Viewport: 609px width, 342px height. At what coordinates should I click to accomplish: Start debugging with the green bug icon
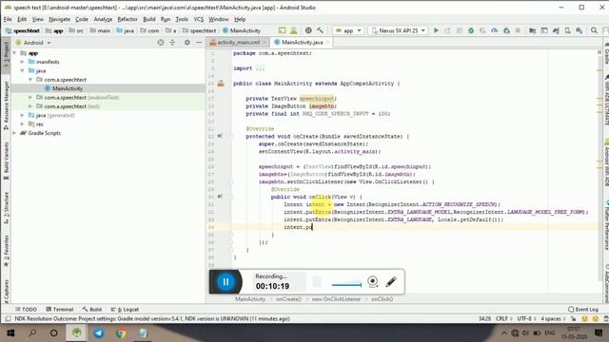[x=471, y=30]
